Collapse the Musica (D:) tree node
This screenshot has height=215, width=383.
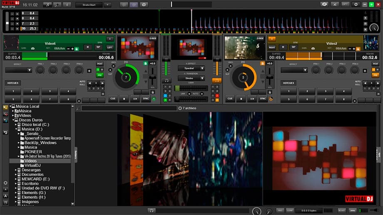16,129
